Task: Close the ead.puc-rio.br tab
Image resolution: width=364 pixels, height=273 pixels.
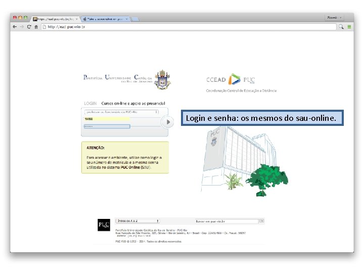Action: 77,19
